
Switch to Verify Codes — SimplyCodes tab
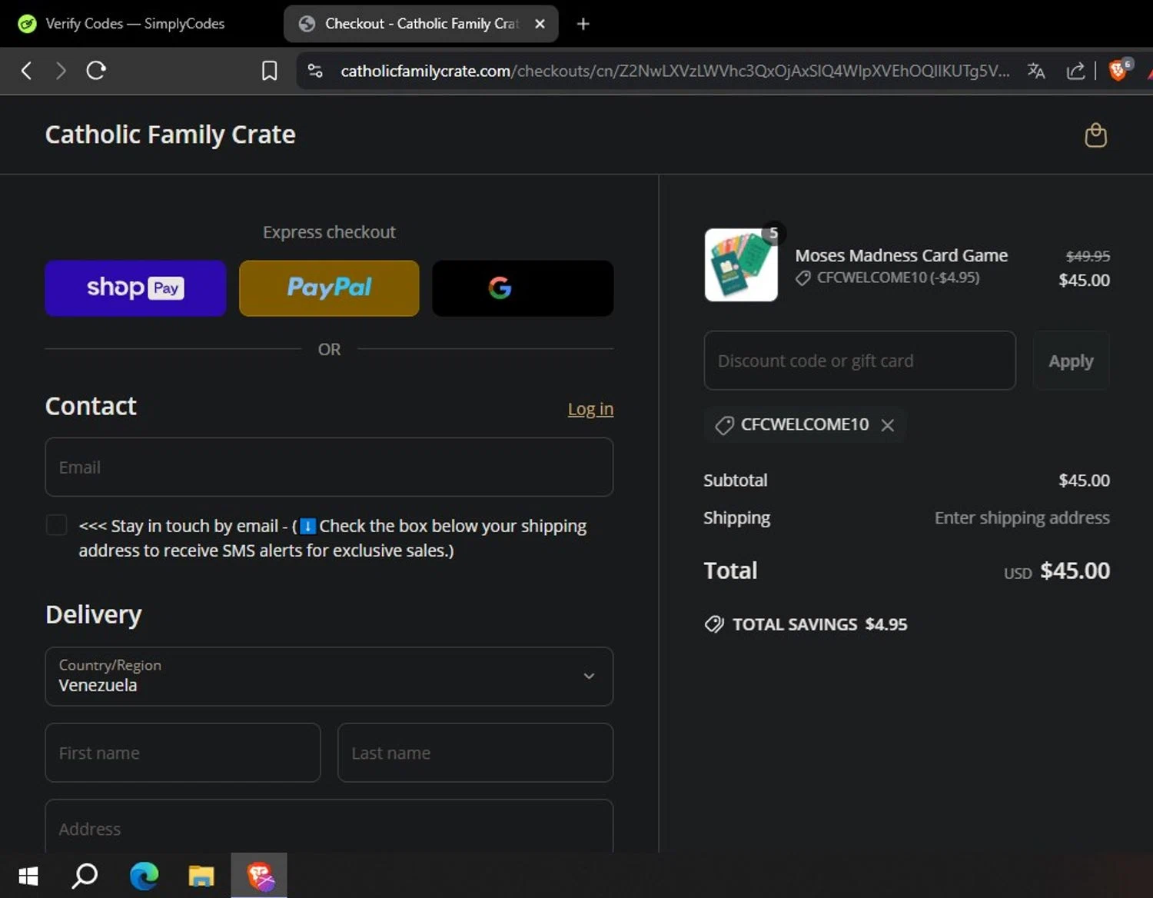tap(135, 24)
